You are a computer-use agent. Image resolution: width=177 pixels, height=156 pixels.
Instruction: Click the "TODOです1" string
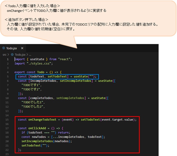pyautogui.click(x=31, y=85)
